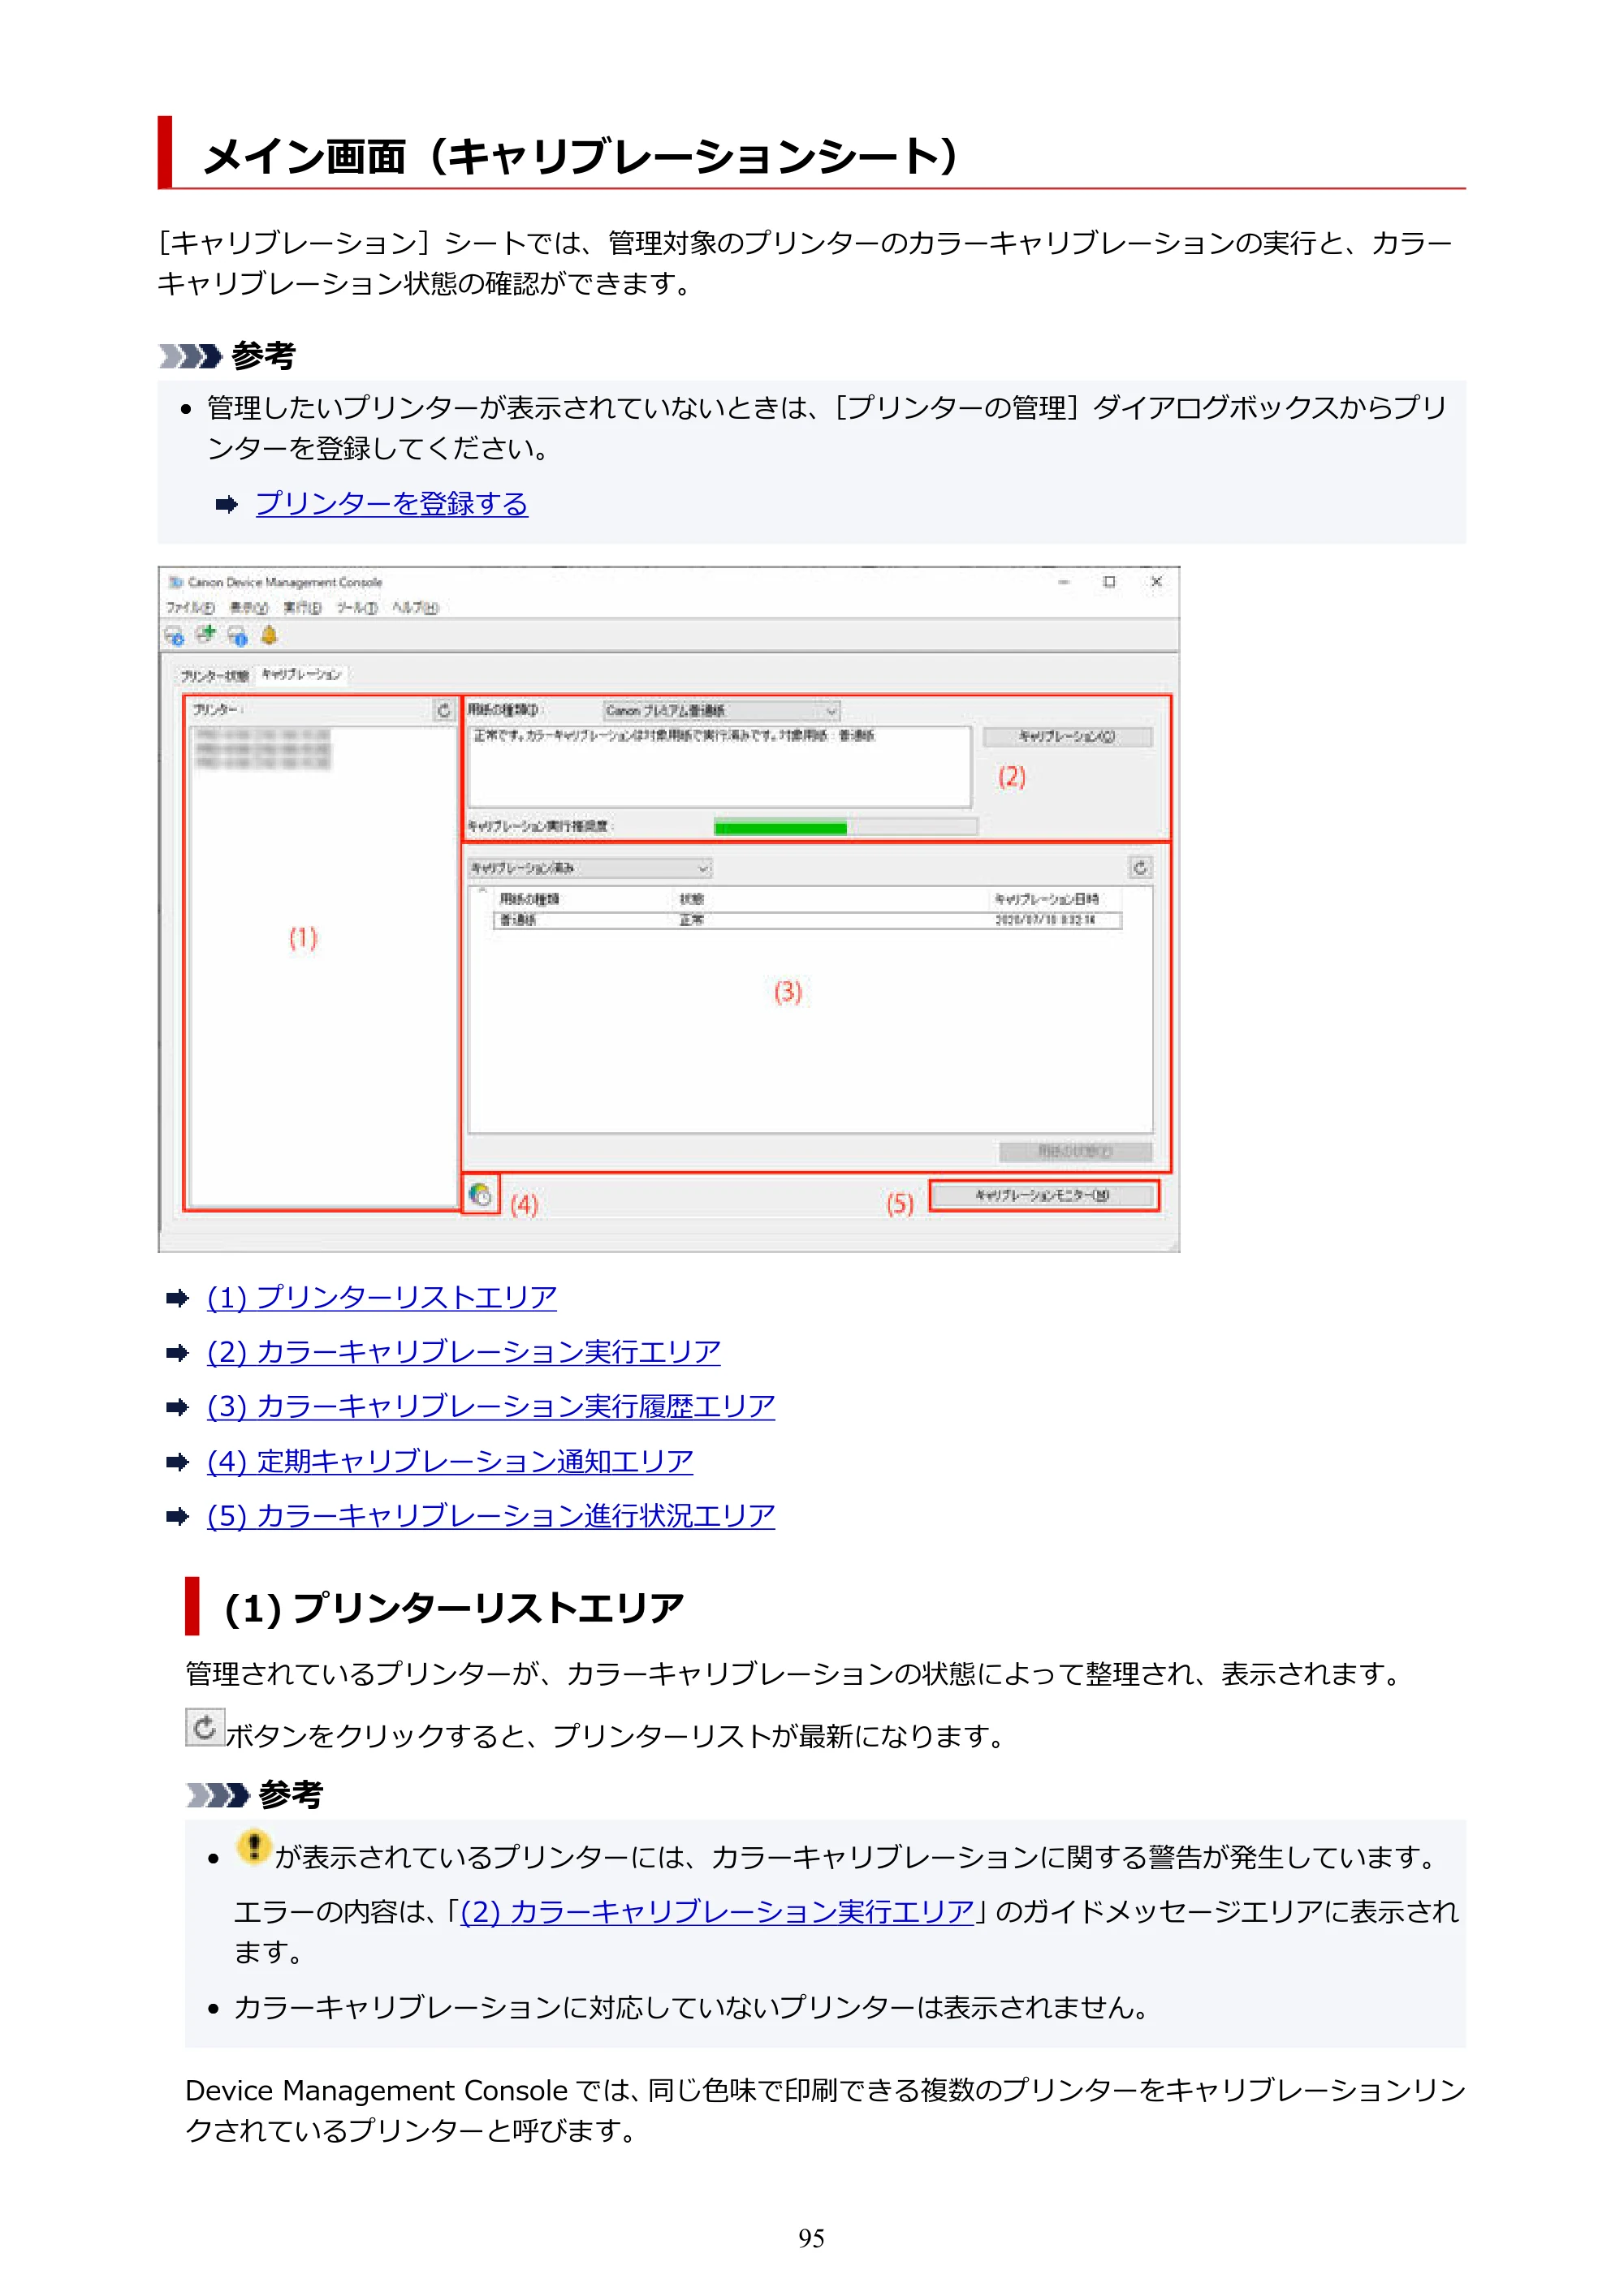Viewport: 1624px width, 2296px height.
Task: Follow the (2) カラーキャリブレーション実行エリア list link
Action: [464, 1352]
